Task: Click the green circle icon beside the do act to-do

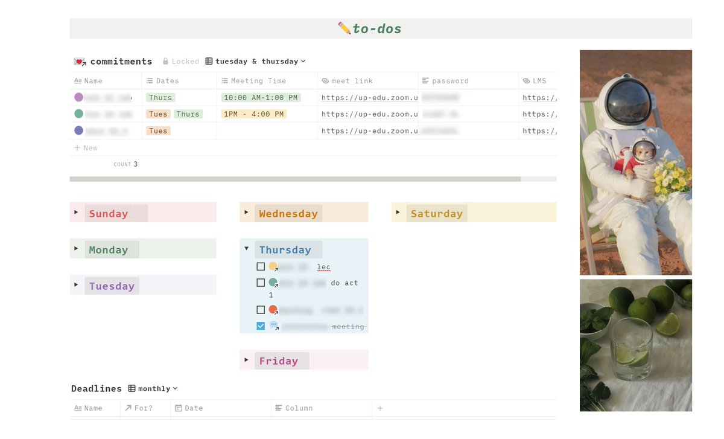Action: coord(273,283)
